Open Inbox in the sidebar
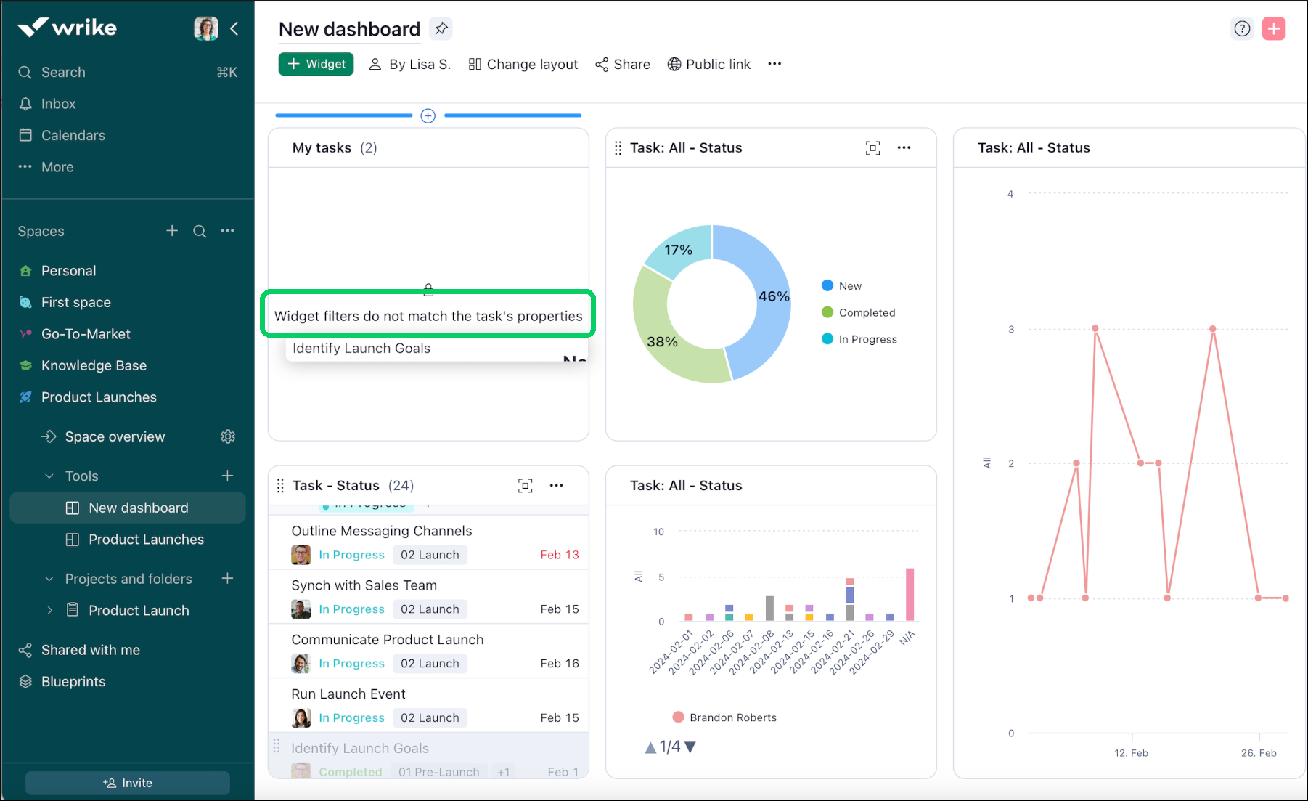1308x801 pixels. point(58,104)
